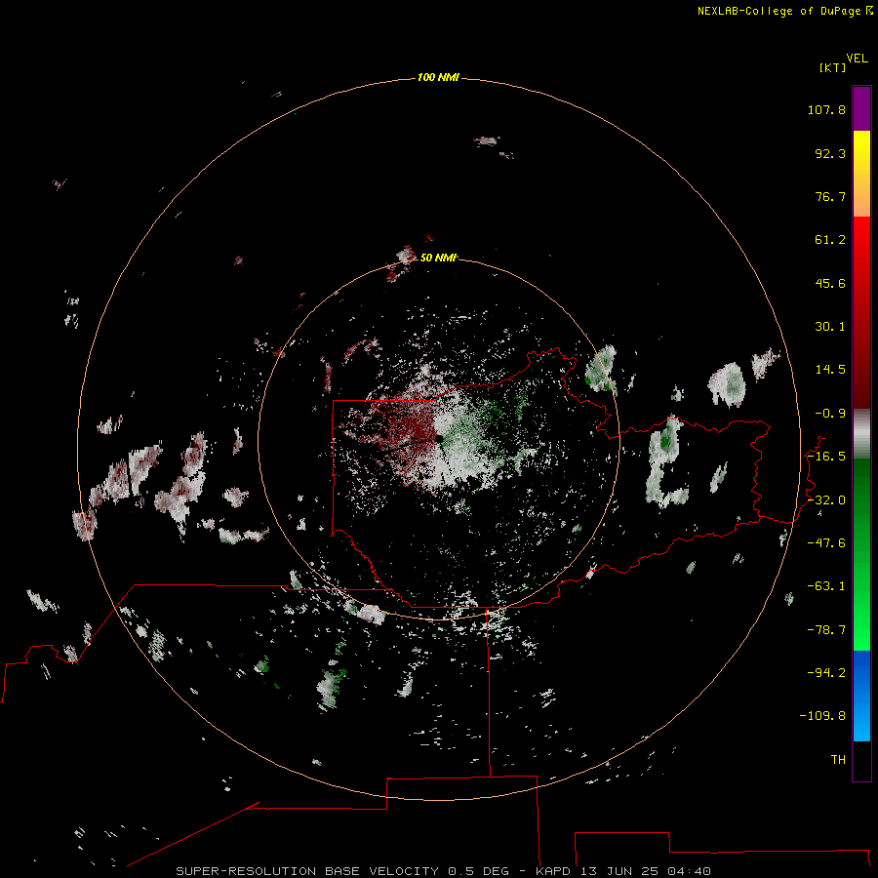Select the -63.1 legend value
Image resolution: width=878 pixels, height=878 pixels.
(826, 586)
